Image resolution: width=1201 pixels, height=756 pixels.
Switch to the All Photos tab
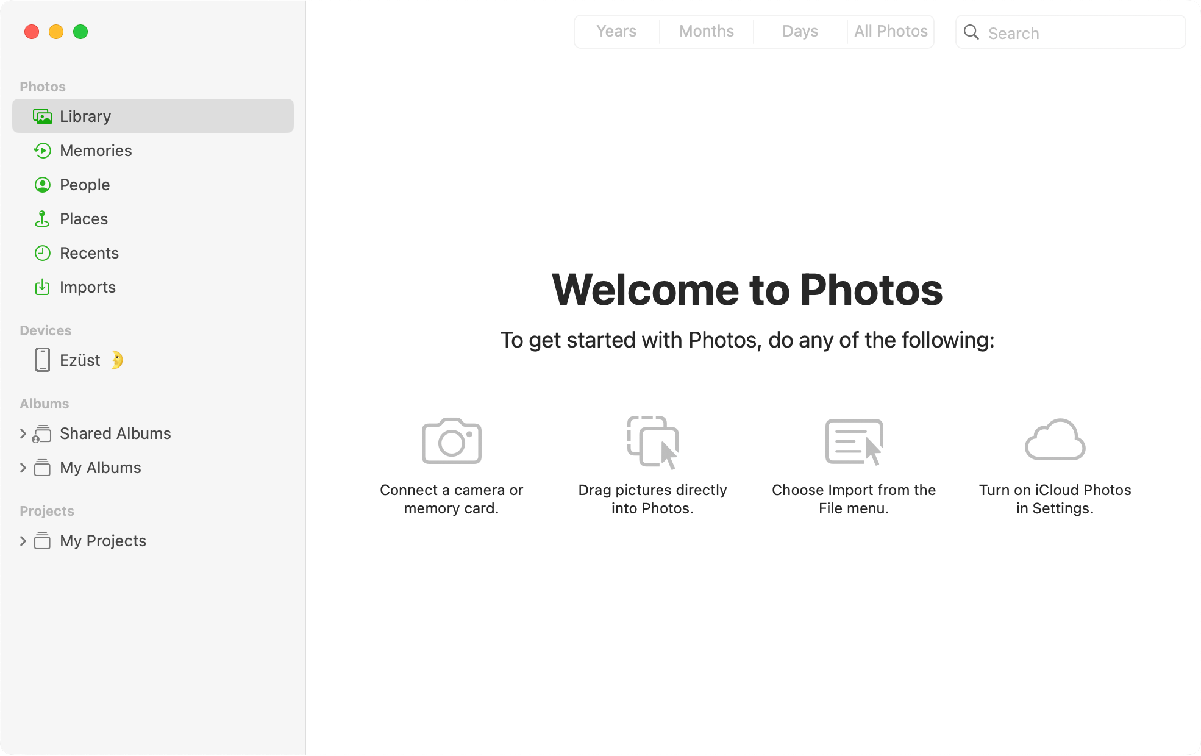(891, 32)
